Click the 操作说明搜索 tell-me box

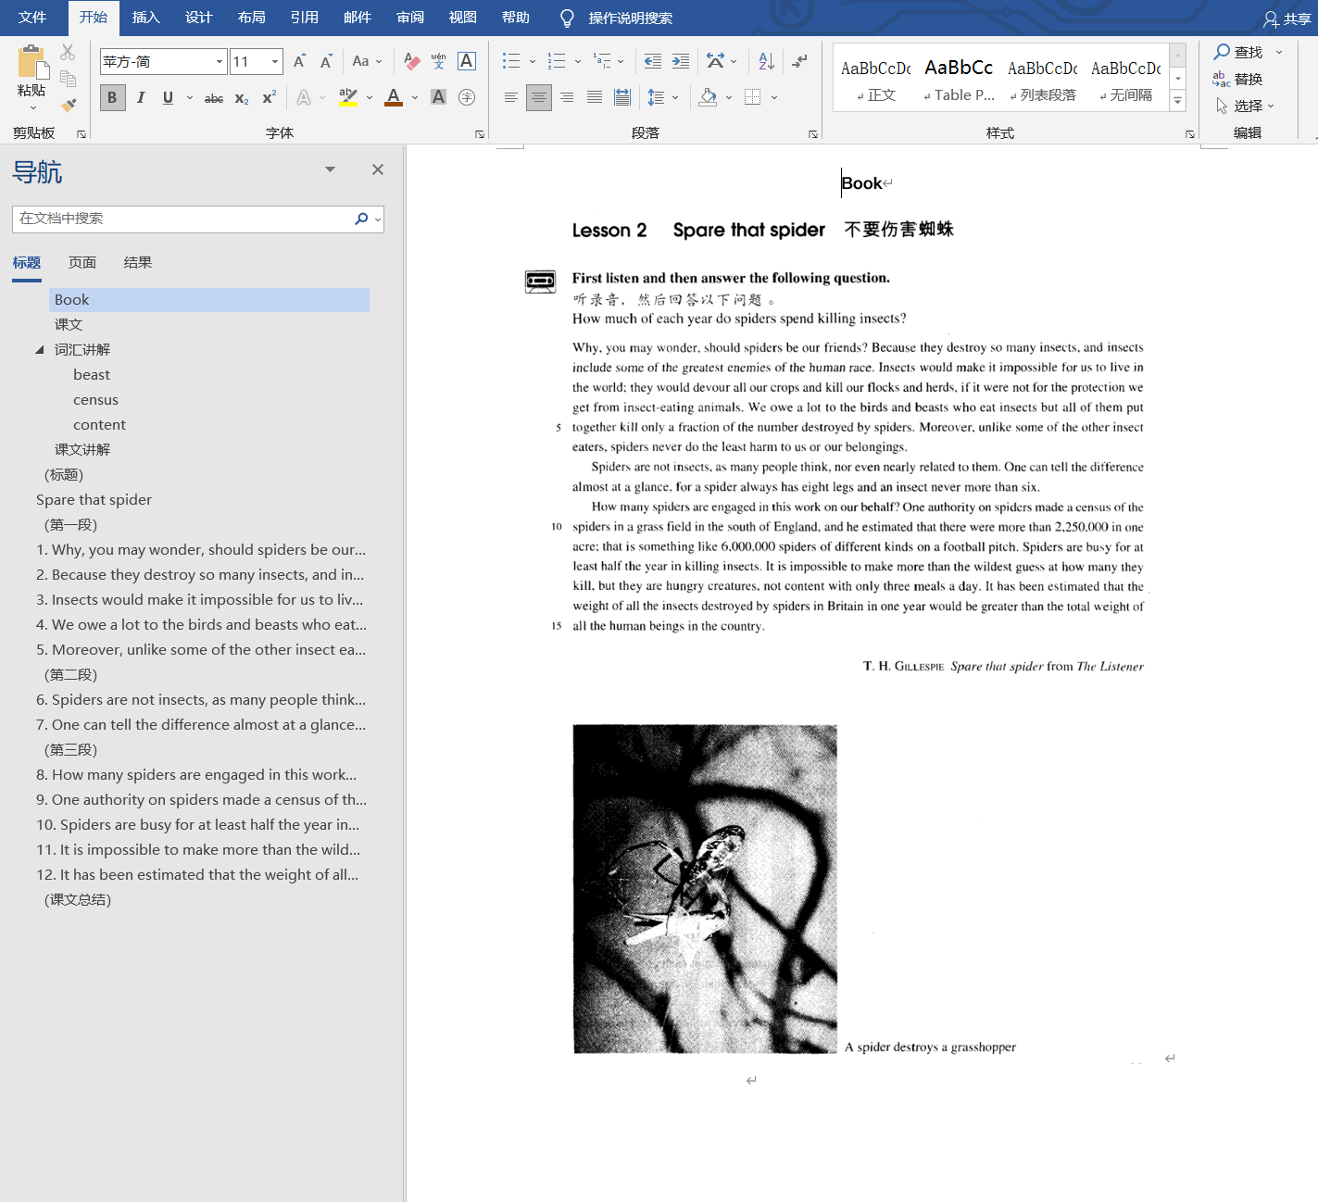[x=630, y=19]
